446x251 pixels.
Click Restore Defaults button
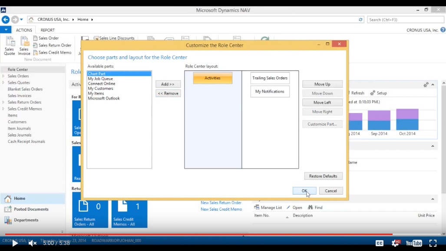(323, 176)
